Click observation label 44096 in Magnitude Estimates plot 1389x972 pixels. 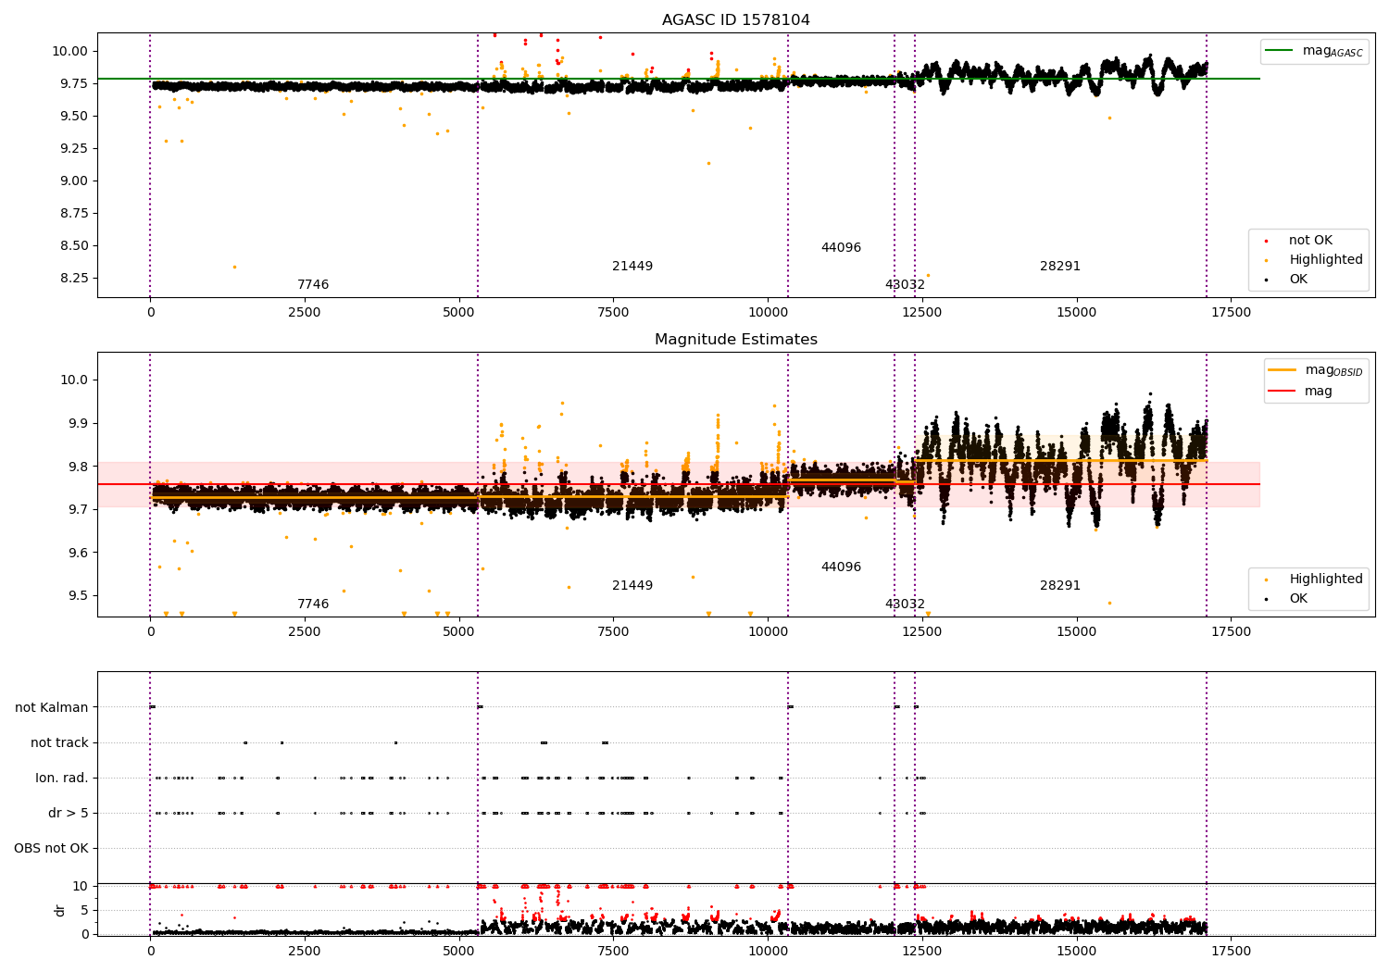[841, 567]
